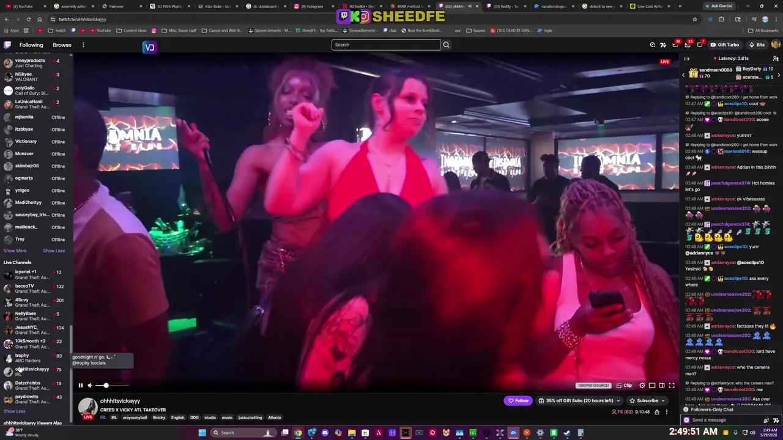Go to the Following tab
Screen dimensions: 783x440
(x=31, y=45)
